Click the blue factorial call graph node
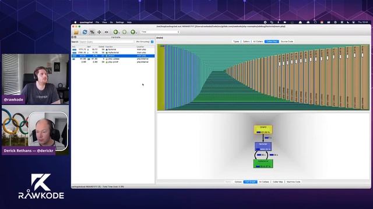373x209 pixels. point(263,146)
